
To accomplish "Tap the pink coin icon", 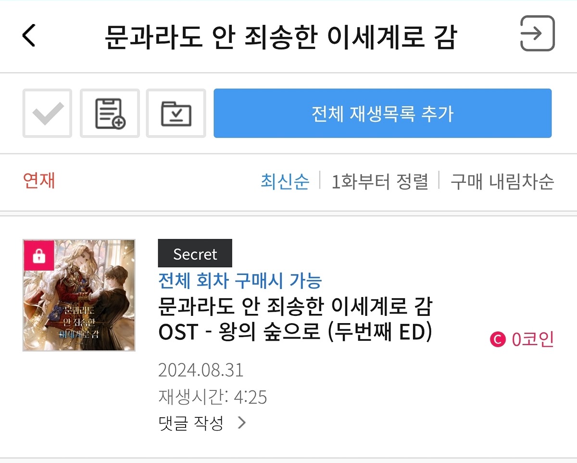I will click(498, 339).
